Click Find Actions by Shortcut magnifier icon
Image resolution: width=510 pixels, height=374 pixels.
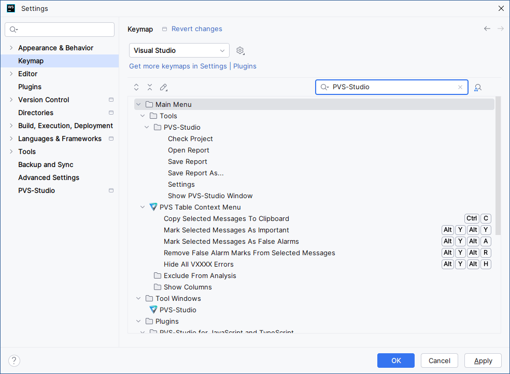pyautogui.click(x=477, y=87)
